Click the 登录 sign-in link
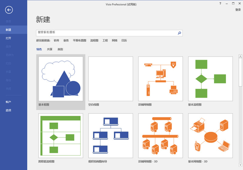 coord(238,10)
